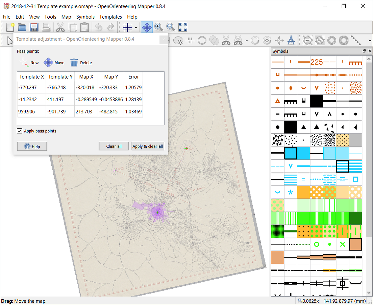This screenshot has width=373, height=305.
Task: Click Show whole map view icon
Action: (x=182, y=27)
